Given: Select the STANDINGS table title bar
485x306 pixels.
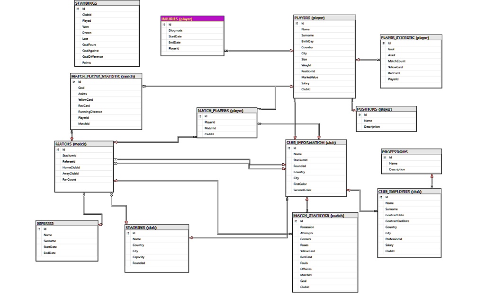Looking at the screenshot, I should coord(107,3).
